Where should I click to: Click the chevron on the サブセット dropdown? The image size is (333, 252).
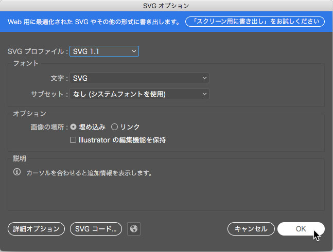204,94
